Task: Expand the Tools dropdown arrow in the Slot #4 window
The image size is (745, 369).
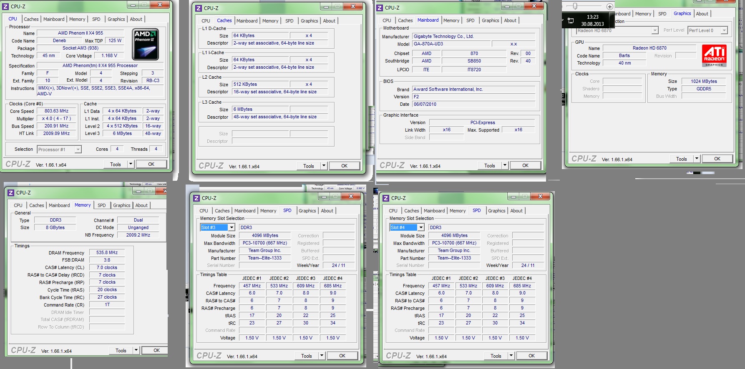Action: [511, 356]
